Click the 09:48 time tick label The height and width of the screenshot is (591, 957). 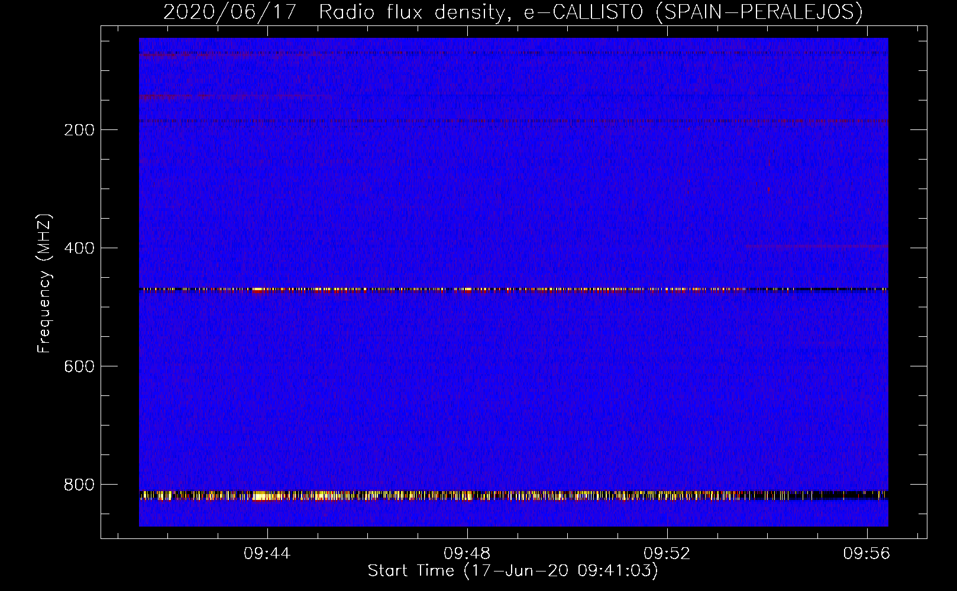(467, 553)
